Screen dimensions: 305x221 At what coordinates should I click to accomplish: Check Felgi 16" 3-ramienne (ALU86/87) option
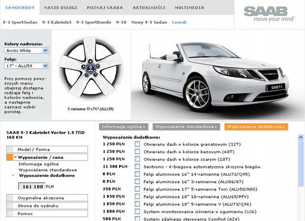tap(137, 182)
